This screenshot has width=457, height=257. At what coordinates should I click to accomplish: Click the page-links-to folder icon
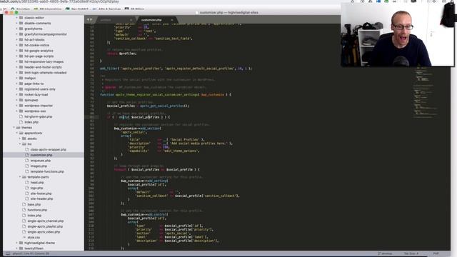tap(21, 84)
